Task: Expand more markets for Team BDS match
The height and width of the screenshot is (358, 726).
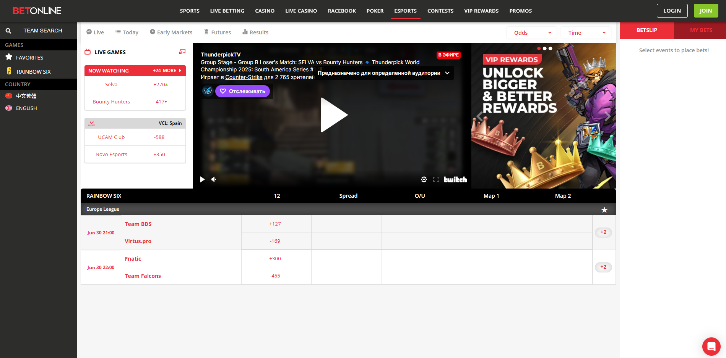Action: coord(603,232)
